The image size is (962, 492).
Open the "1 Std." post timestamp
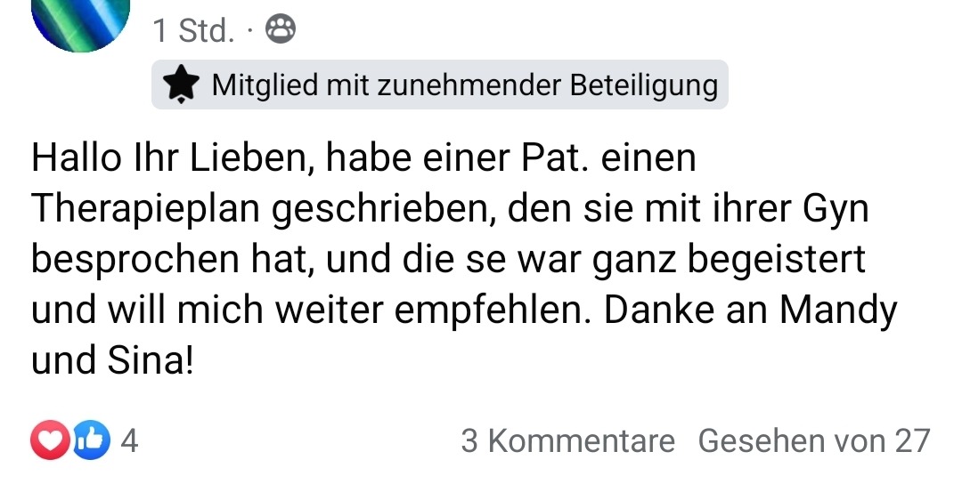(193, 31)
